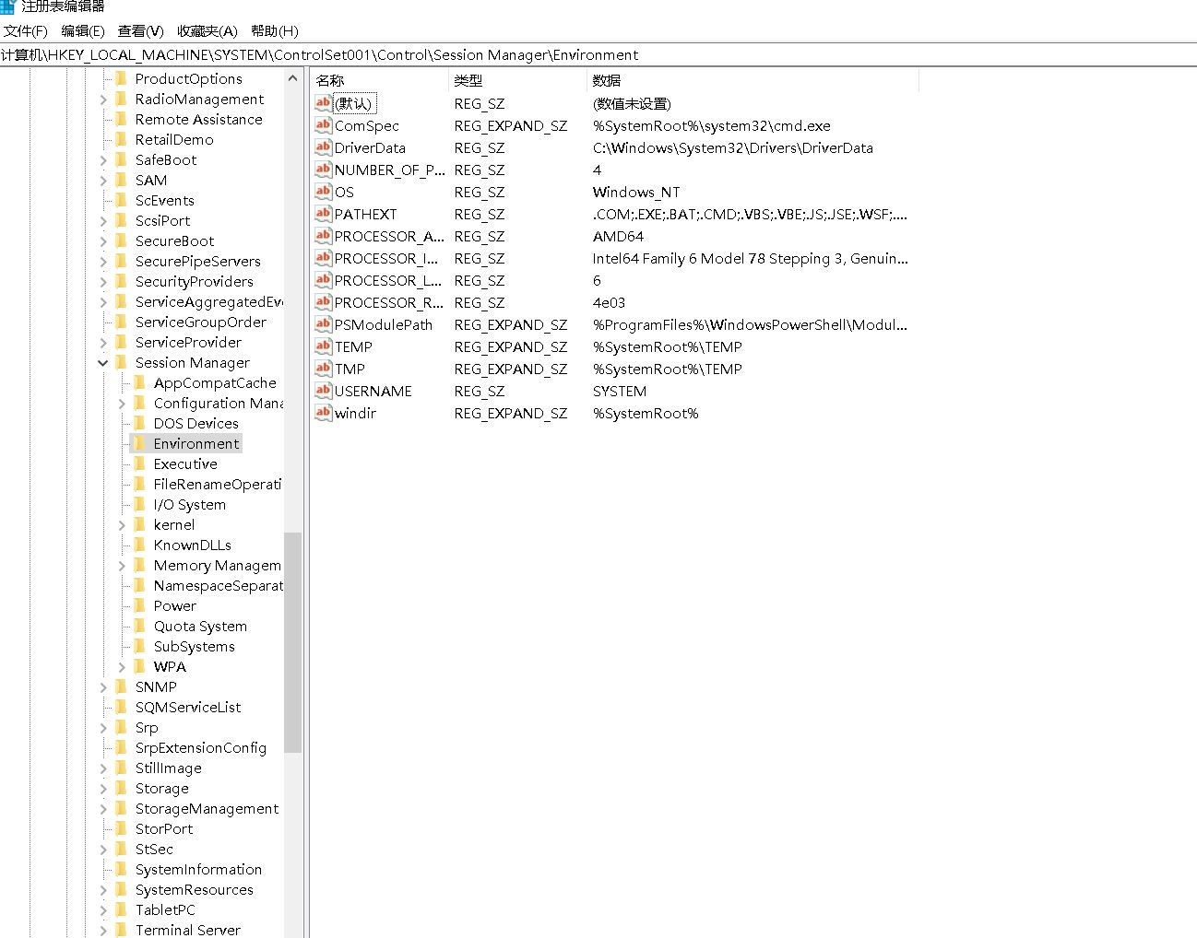Click the ab icon next to the default value
The image size is (1197, 938).
[x=323, y=103]
